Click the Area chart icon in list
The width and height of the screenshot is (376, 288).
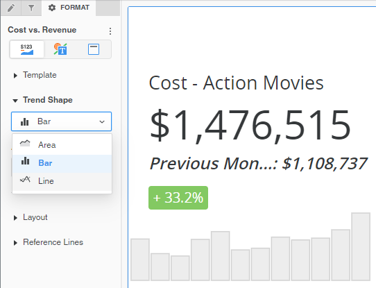tap(25, 144)
